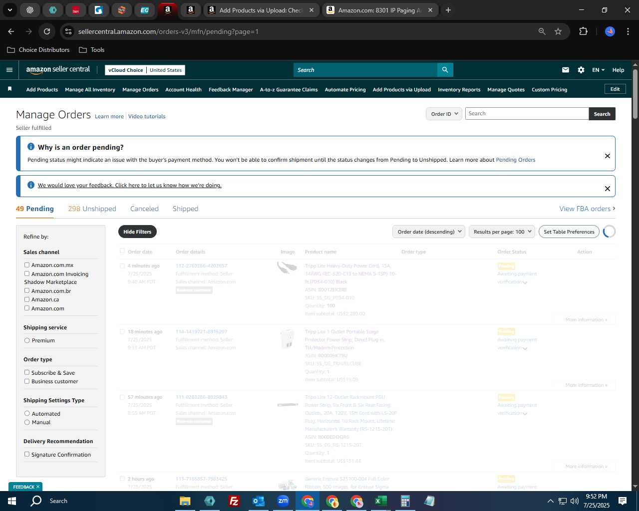This screenshot has width=639, height=511.
Task: Check the Amazon.com sales channel
Action: point(27,308)
